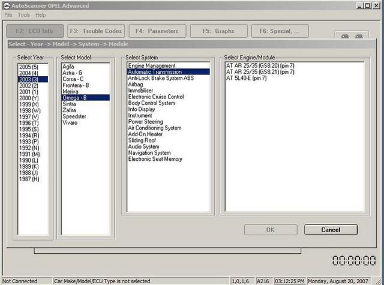Select year 1994 (R)

(x=33, y=136)
